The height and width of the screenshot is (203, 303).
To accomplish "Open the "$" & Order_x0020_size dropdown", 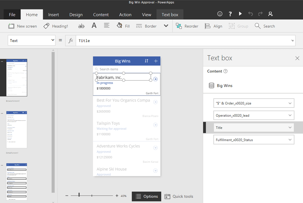I will 254,103.
